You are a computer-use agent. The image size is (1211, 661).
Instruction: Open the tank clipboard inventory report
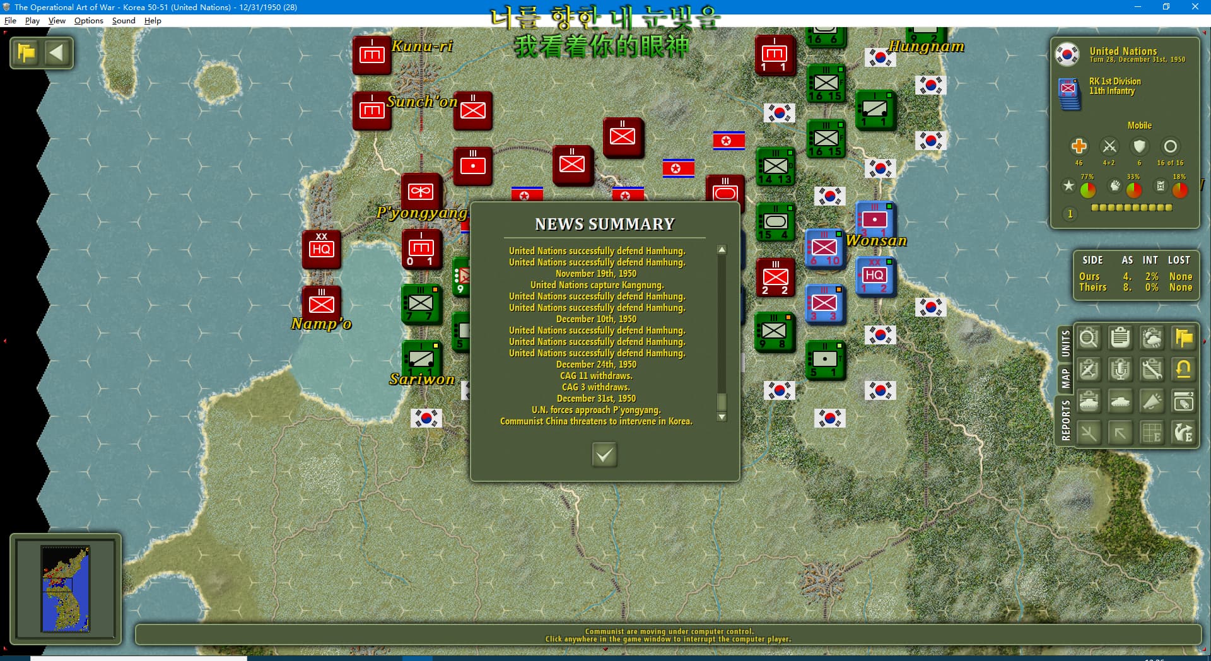[1089, 401]
